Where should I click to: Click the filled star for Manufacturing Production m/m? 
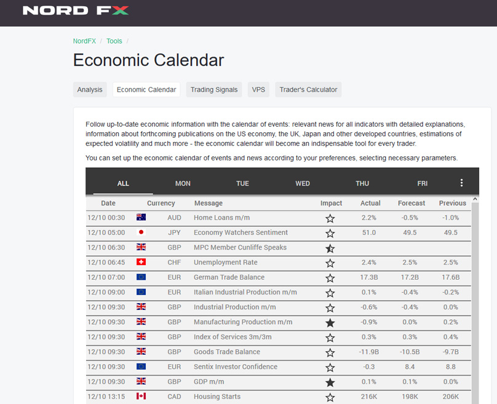pos(330,323)
